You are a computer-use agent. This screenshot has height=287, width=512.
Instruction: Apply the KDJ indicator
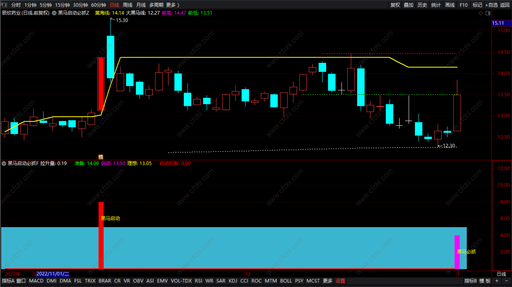click(233, 281)
